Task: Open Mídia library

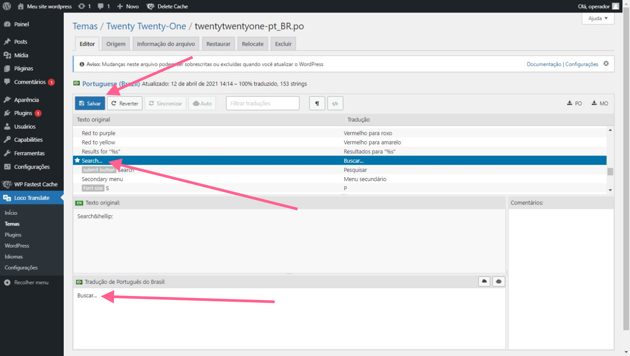Action: pyautogui.click(x=32, y=55)
